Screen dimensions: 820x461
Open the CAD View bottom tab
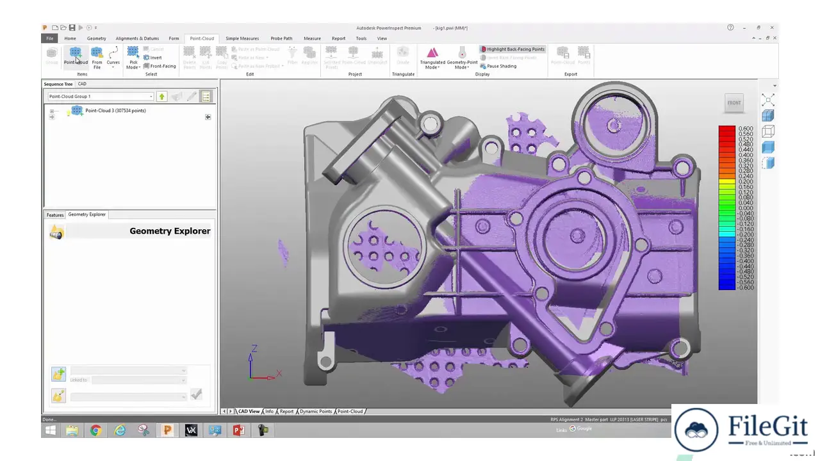249,411
